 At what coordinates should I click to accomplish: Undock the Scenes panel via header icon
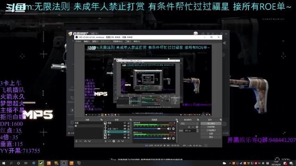101,120
